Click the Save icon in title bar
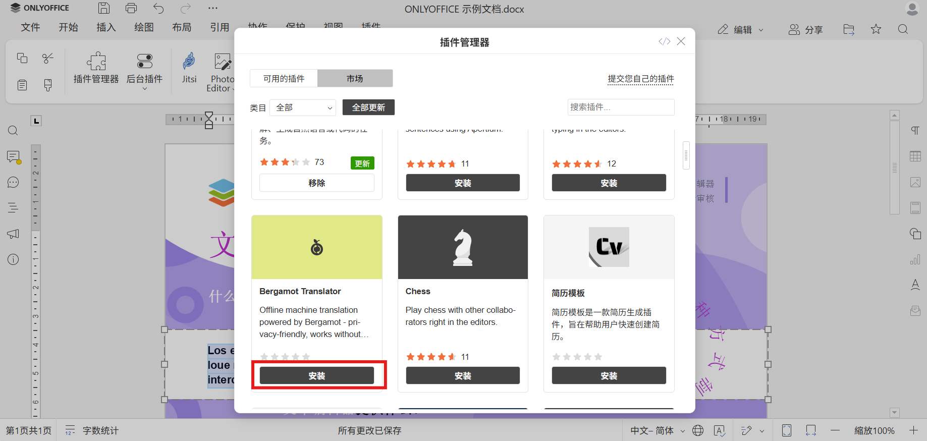927x441 pixels. point(104,8)
